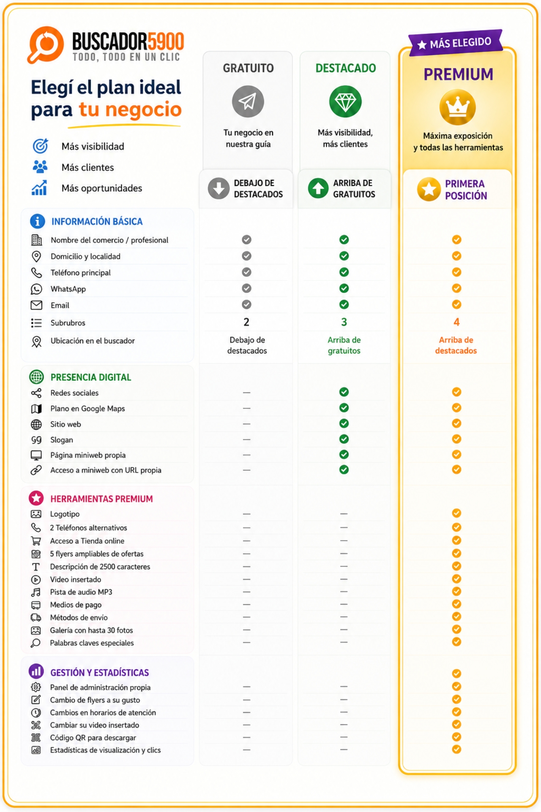Click the blue Información Básica info icon

pyautogui.click(x=38, y=221)
